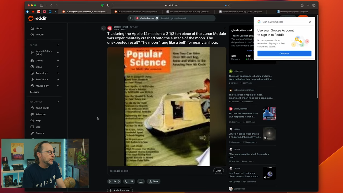Collapse the Resources section in the sidebar
The width and height of the screenshot is (343, 193).
(x=58, y=102)
